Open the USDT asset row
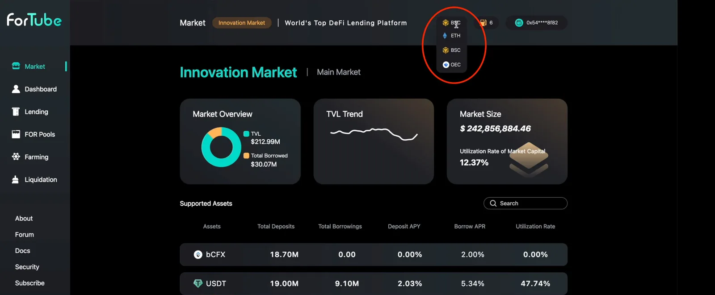715x295 pixels. (374, 283)
